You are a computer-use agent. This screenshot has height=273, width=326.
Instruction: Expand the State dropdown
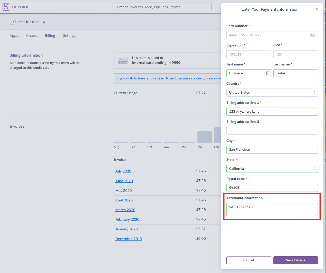coord(272,169)
